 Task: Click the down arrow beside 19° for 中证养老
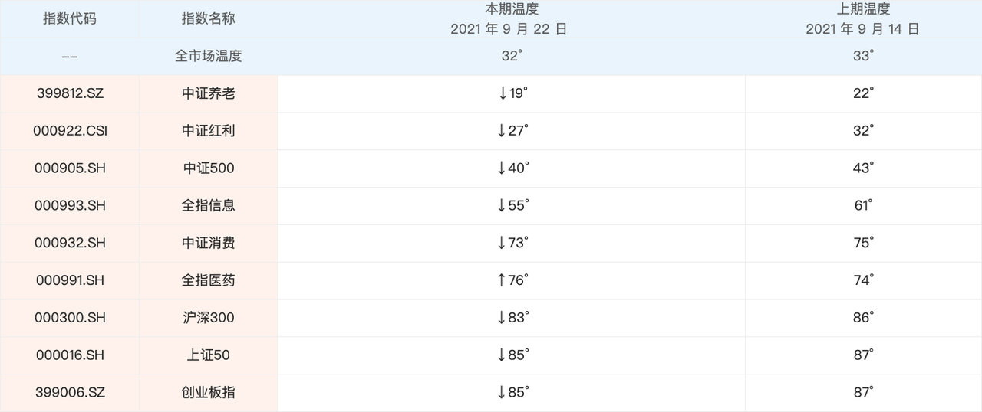click(503, 93)
